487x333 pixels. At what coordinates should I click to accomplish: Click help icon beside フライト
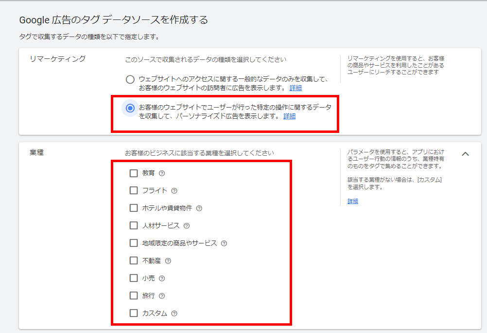[x=174, y=191]
